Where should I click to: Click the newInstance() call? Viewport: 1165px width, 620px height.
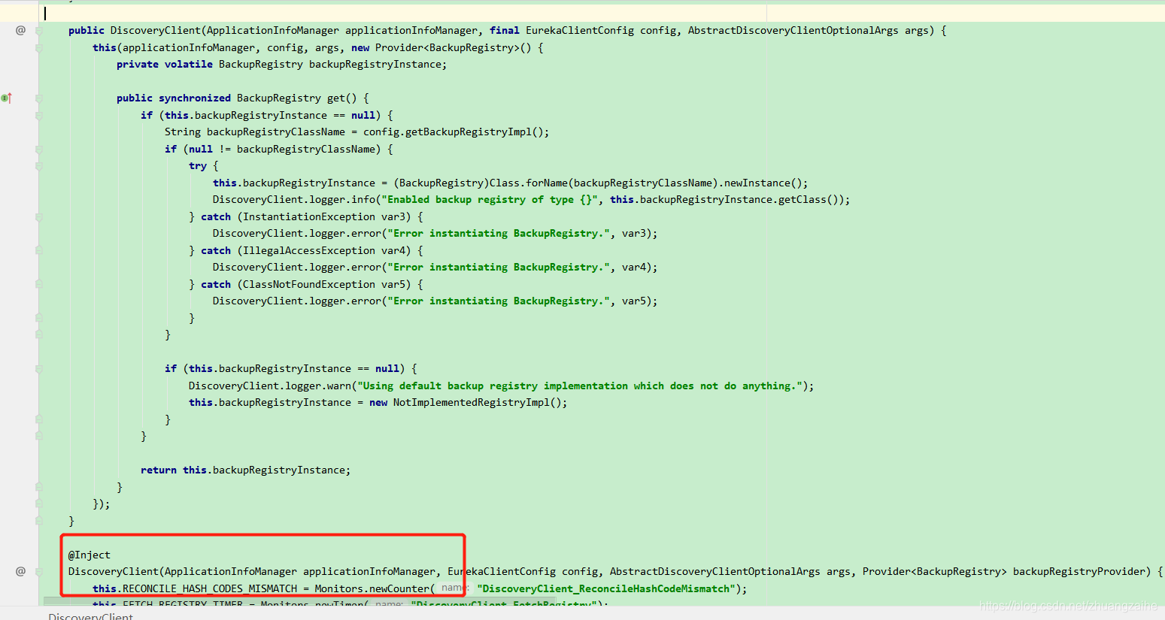[763, 183]
